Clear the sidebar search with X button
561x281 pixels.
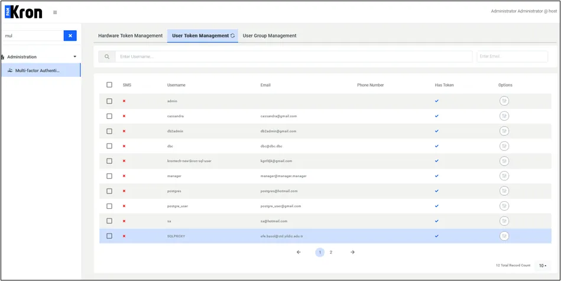[70, 36]
